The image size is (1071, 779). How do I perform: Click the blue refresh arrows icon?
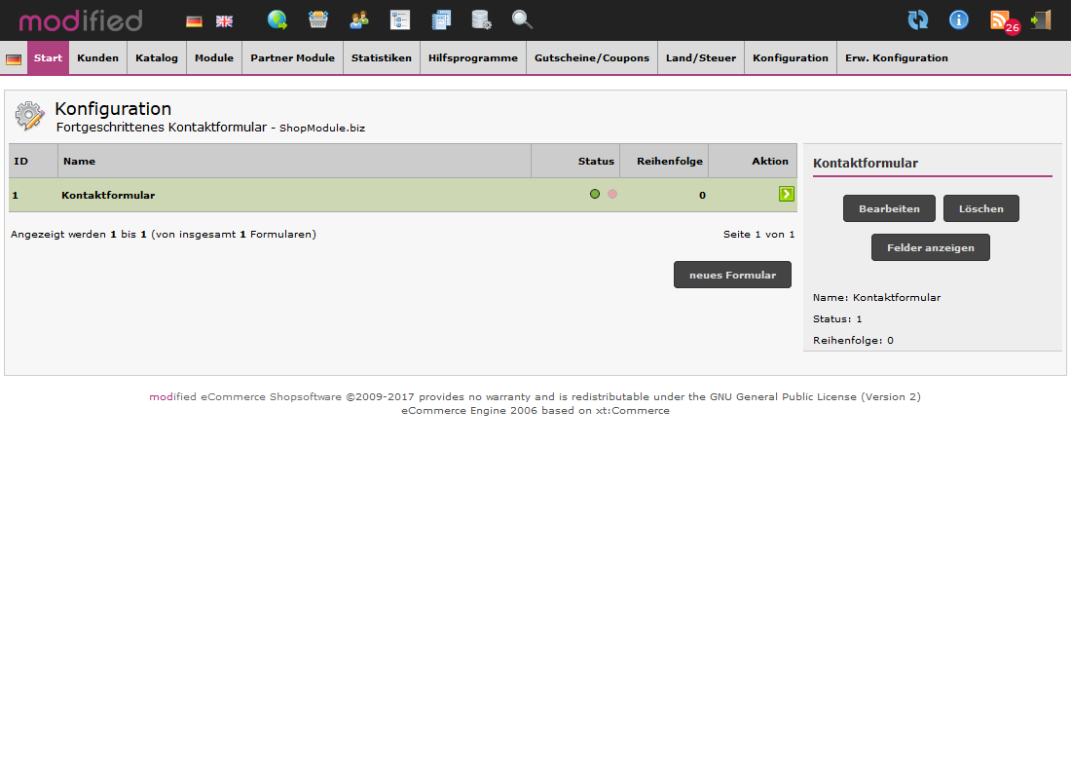pyautogui.click(x=917, y=19)
